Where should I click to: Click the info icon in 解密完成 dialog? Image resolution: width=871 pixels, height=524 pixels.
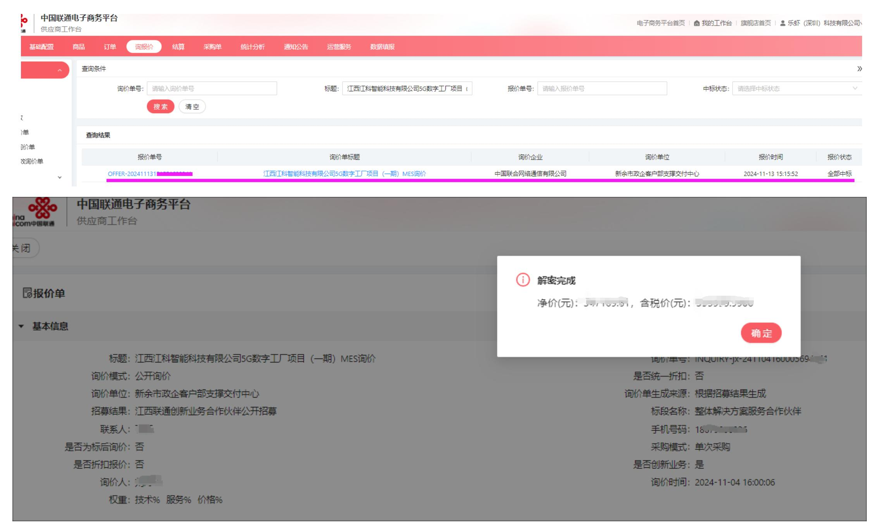523,279
